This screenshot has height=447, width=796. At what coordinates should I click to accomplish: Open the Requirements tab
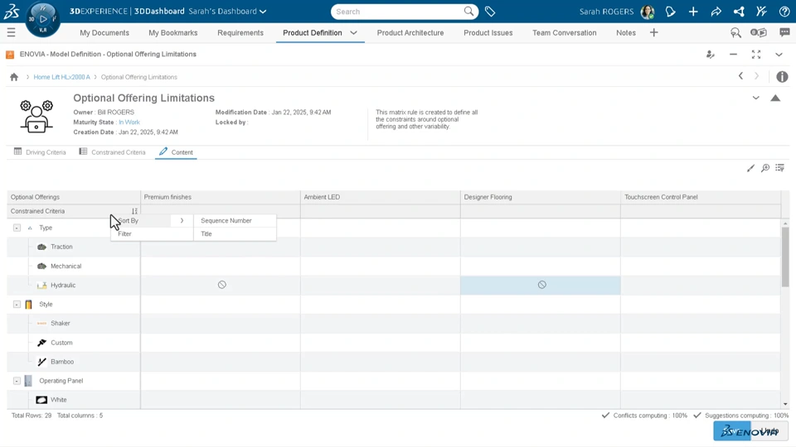click(x=240, y=32)
